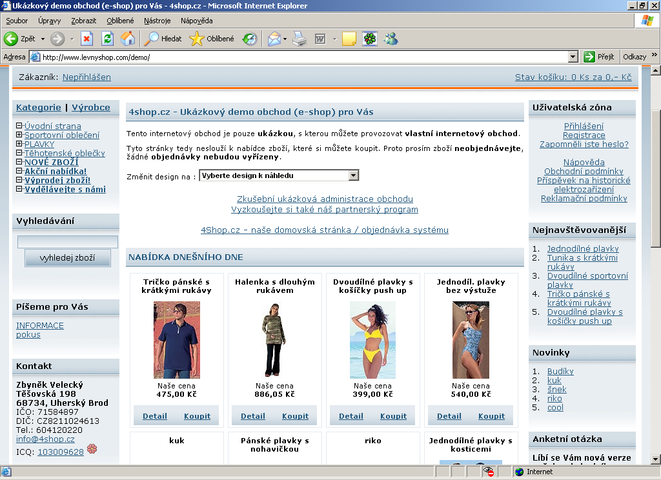Image resolution: width=661 pixels, height=480 pixels.
Task: Switch to the Výrobce listing
Action: click(x=91, y=108)
